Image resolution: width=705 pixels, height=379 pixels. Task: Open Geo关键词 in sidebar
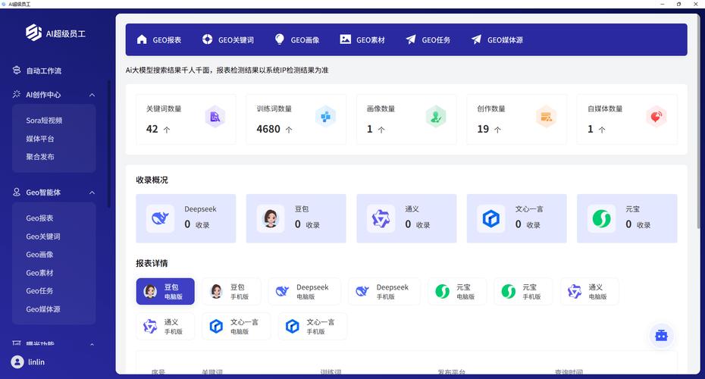[43, 236]
